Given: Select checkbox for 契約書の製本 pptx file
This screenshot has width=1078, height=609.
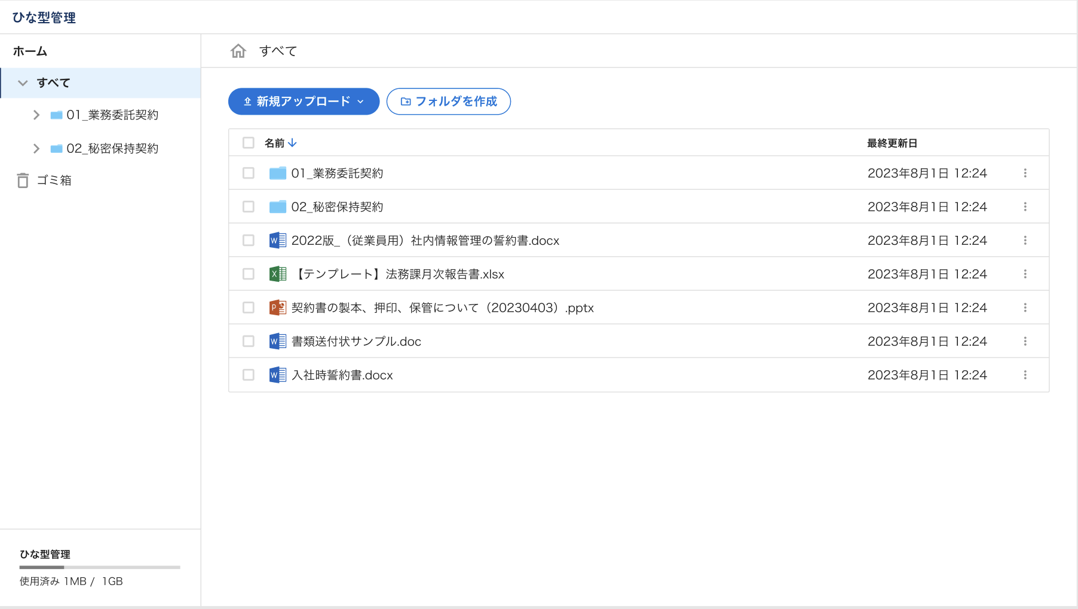Looking at the screenshot, I should click(x=249, y=307).
